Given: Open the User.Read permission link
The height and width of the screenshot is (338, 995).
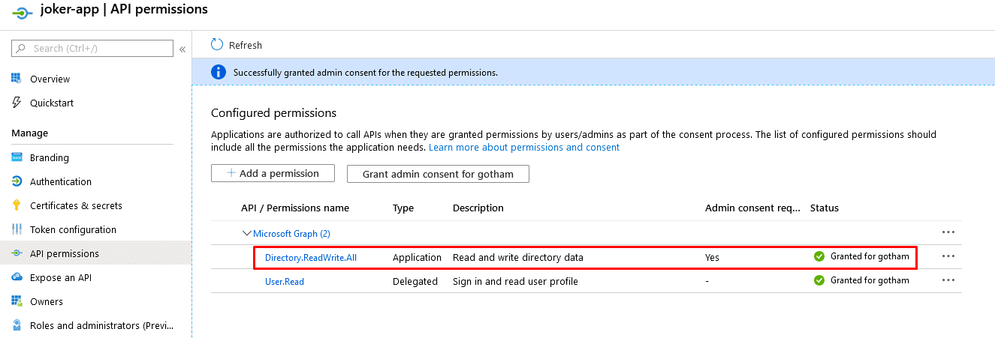Looking at the screenshot, I should click(x=285, y=281).
